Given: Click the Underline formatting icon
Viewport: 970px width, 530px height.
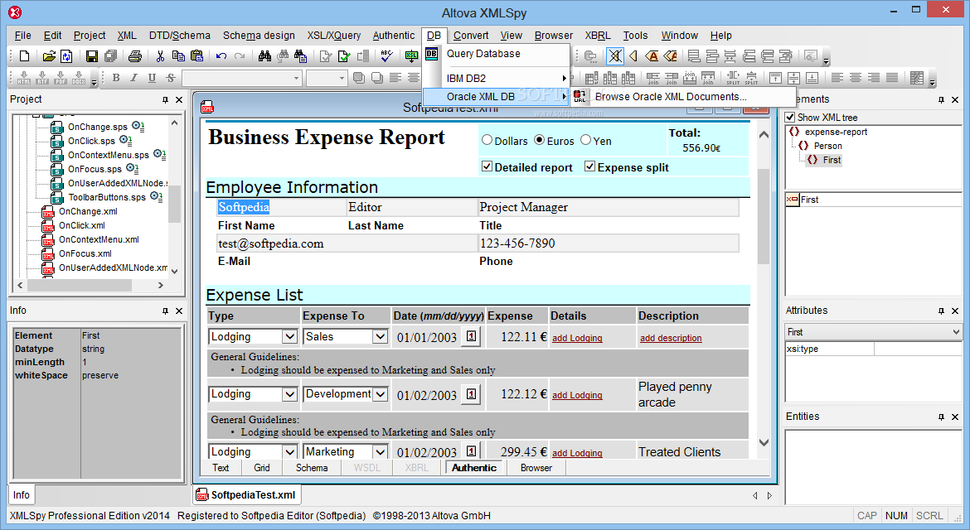Looking at the screenshot, I should [x=153, y=78].
